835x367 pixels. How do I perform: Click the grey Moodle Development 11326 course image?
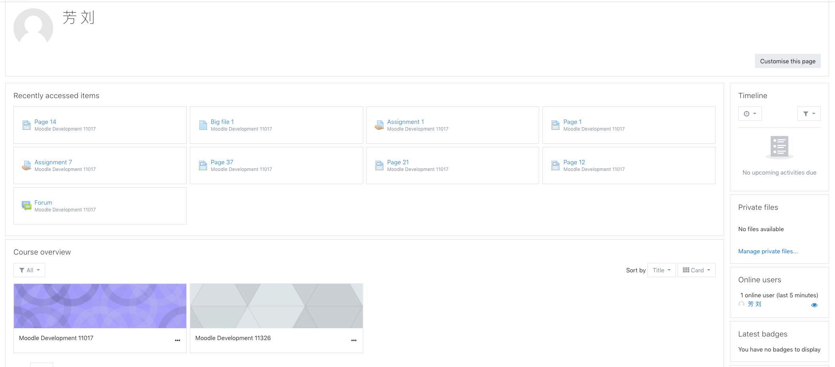coord(276,306)
